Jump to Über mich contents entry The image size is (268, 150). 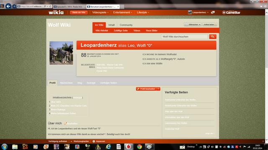pos(56,102)
